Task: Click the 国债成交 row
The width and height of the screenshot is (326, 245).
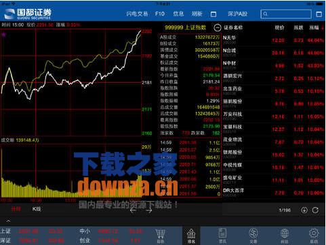Action: (190, 50)
